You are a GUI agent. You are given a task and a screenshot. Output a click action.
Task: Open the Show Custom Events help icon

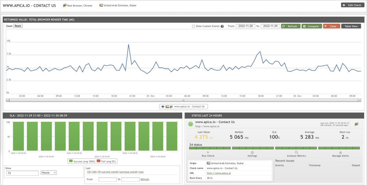[222, 26]
